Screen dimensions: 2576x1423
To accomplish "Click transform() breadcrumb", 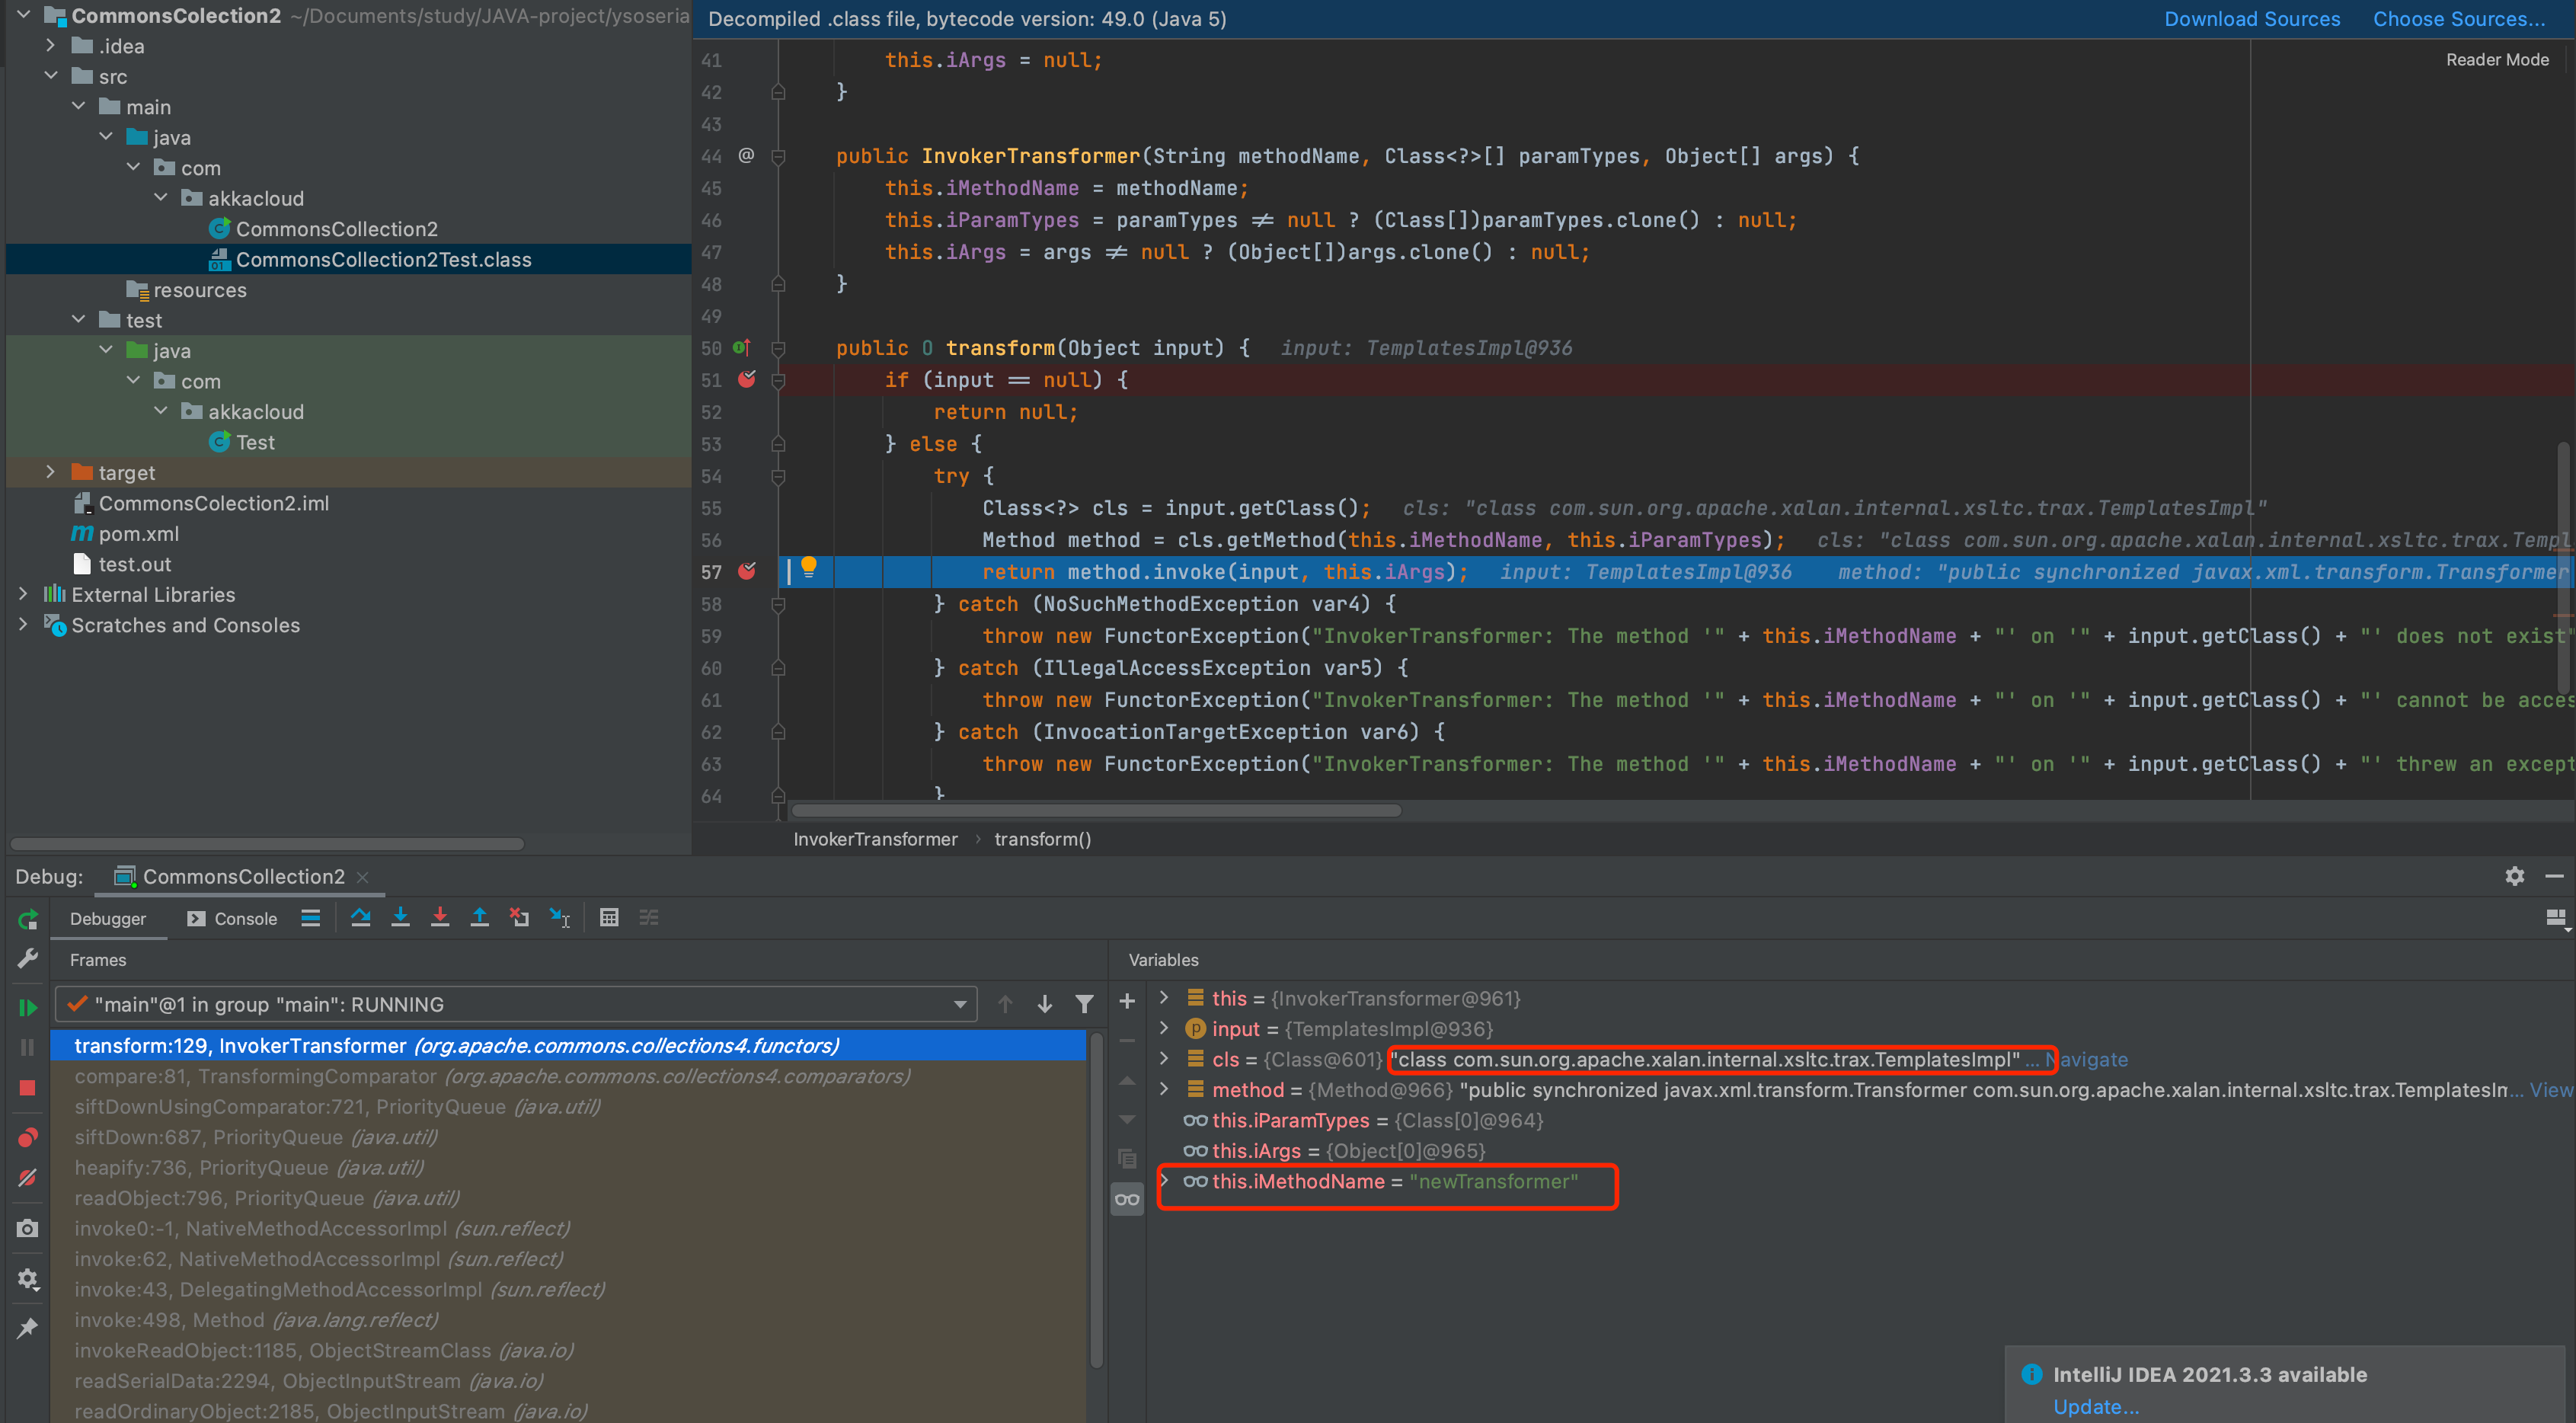I will pyautogui.click(x=1043, y=839).
